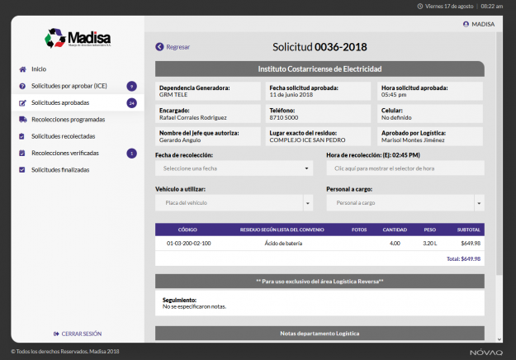Viewport: 516px width, 360px height.
Task: Click the NOVAQ logo in footer
Action: [486, 352]
